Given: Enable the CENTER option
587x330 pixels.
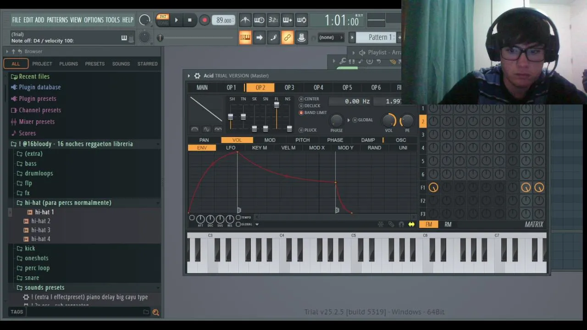Looking at the screenshot, I should tap(309, 99).
